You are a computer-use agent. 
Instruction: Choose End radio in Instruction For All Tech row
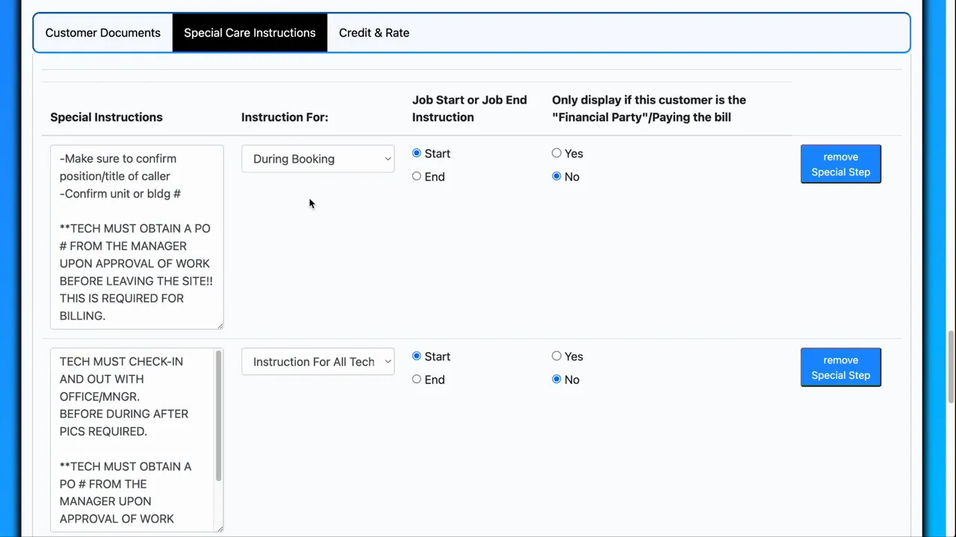tap(417, 379)
